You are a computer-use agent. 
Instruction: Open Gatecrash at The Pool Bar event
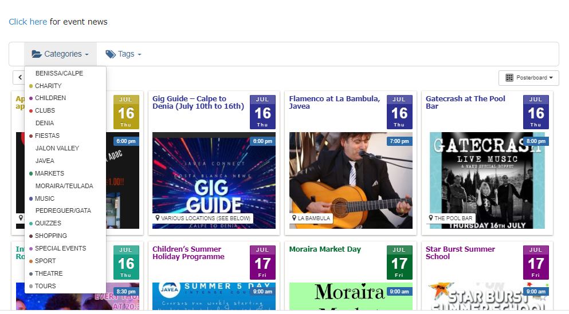point(465,102)
